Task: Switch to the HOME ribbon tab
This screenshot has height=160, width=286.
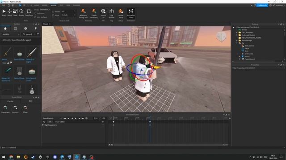Action: coord(37,5)
